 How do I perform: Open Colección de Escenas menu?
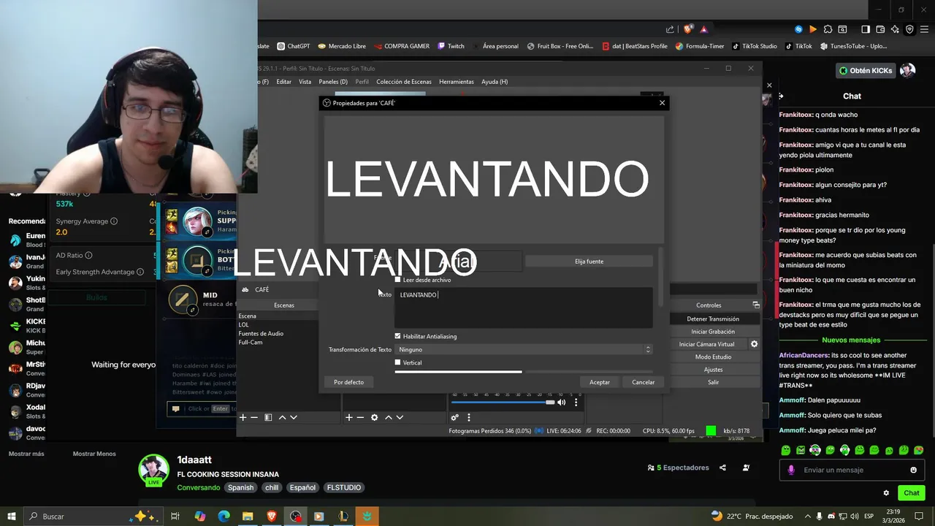click(x=404, y=82)
